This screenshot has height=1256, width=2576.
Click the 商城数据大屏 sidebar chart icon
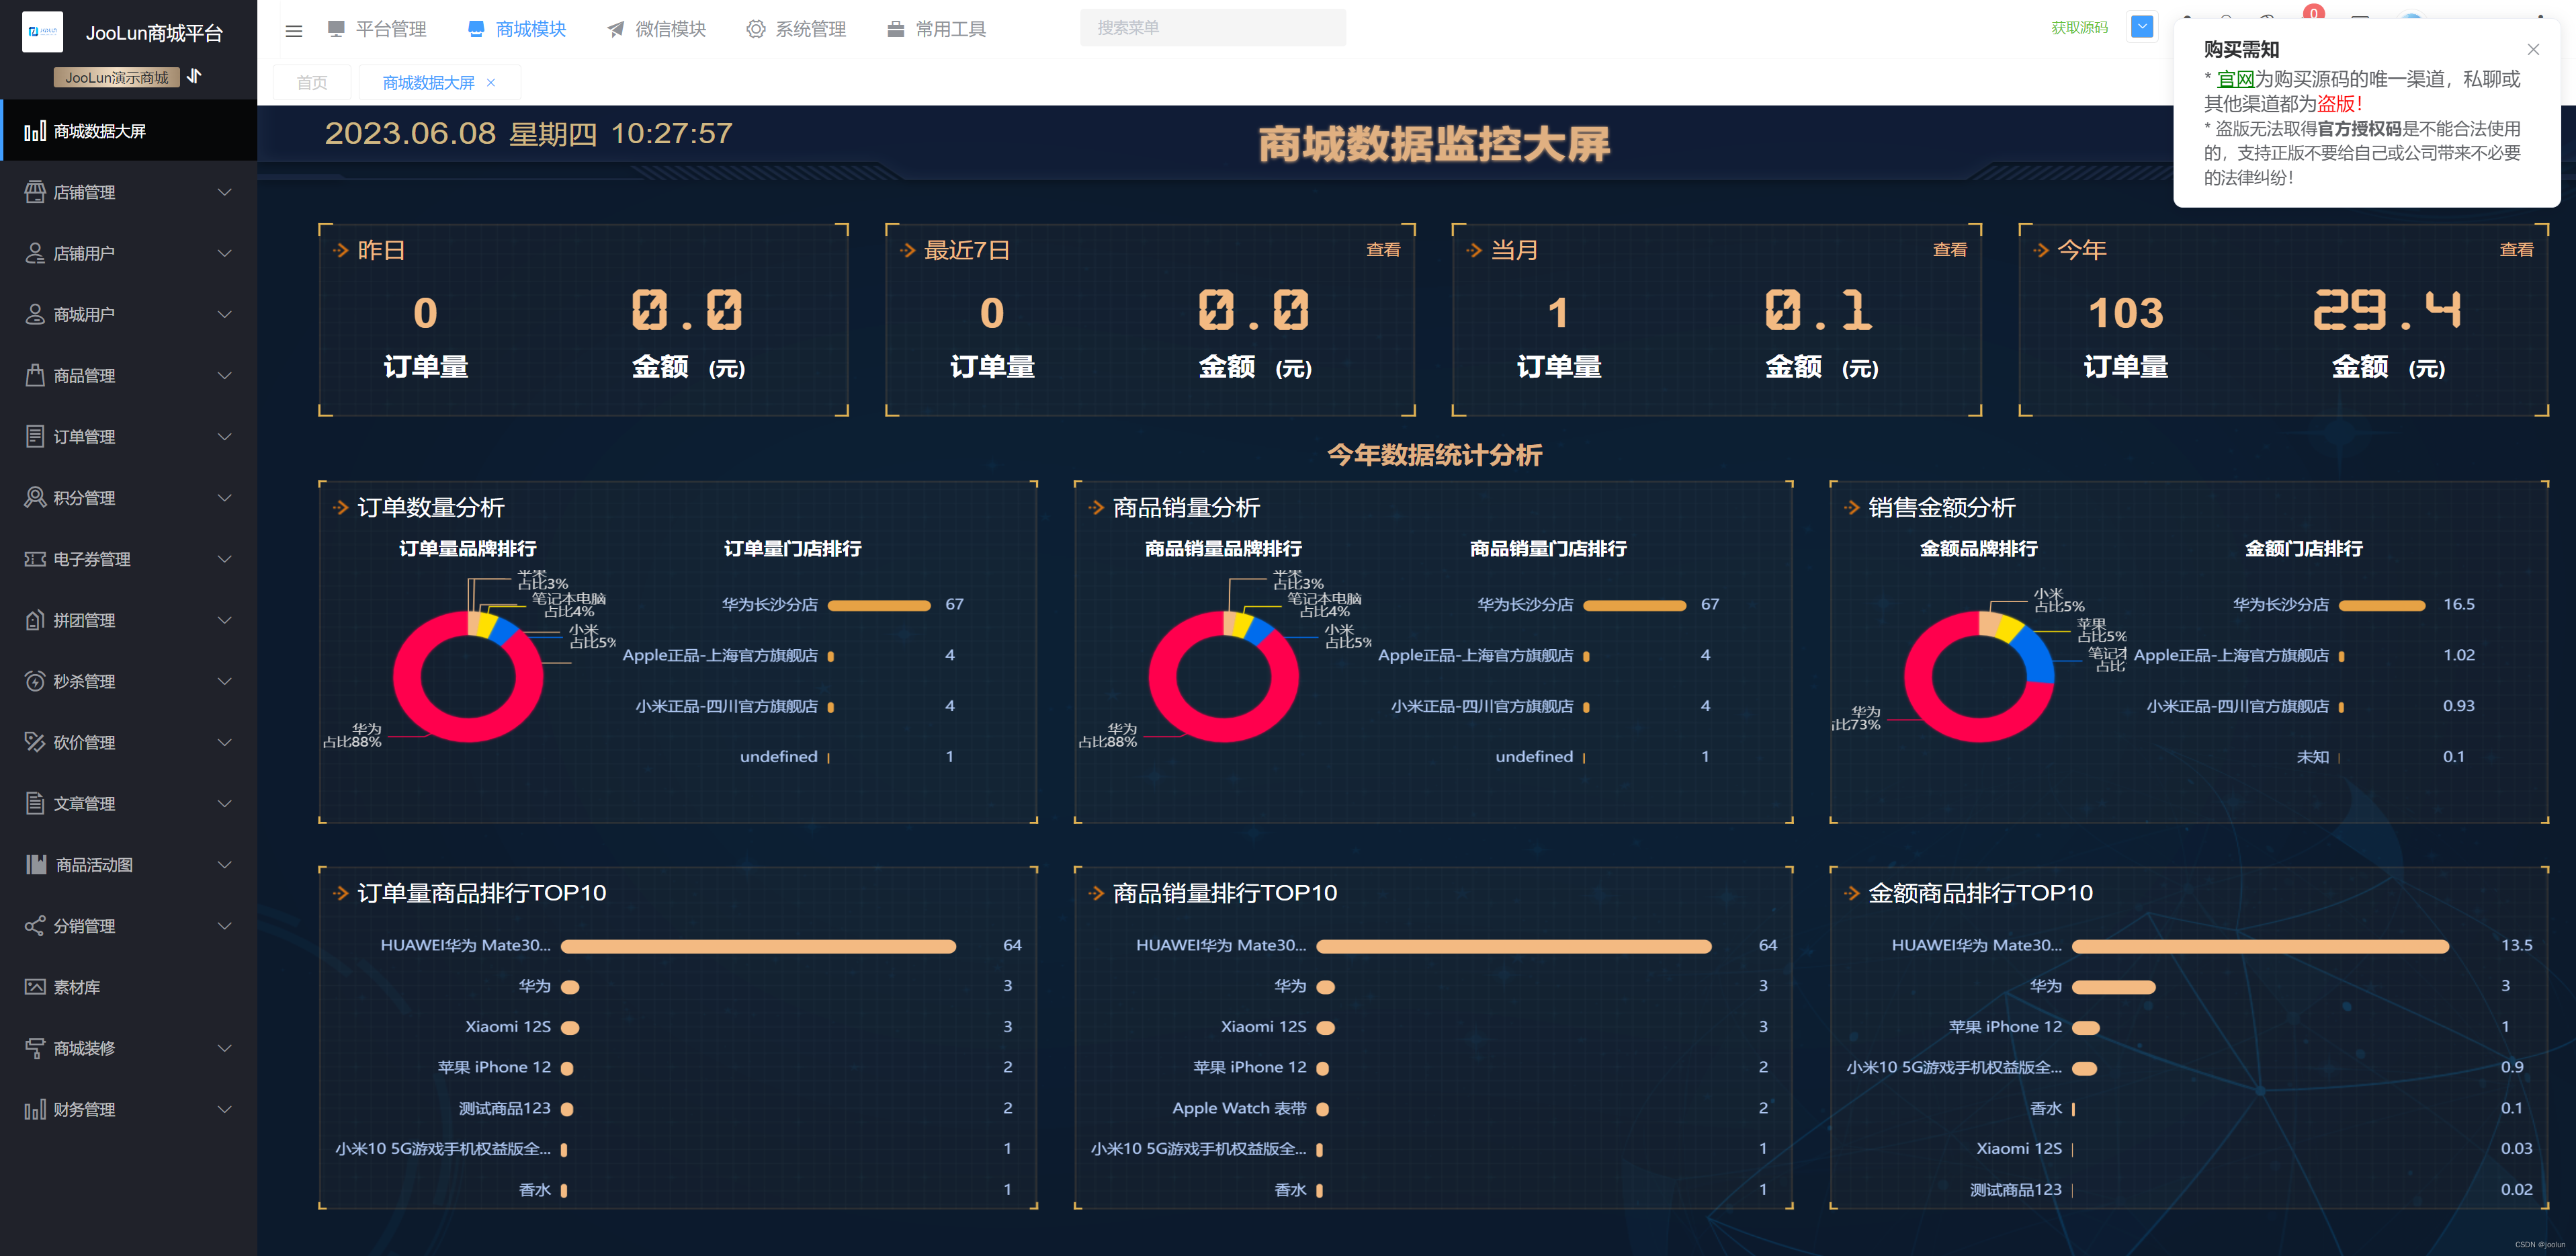[35, 131]
